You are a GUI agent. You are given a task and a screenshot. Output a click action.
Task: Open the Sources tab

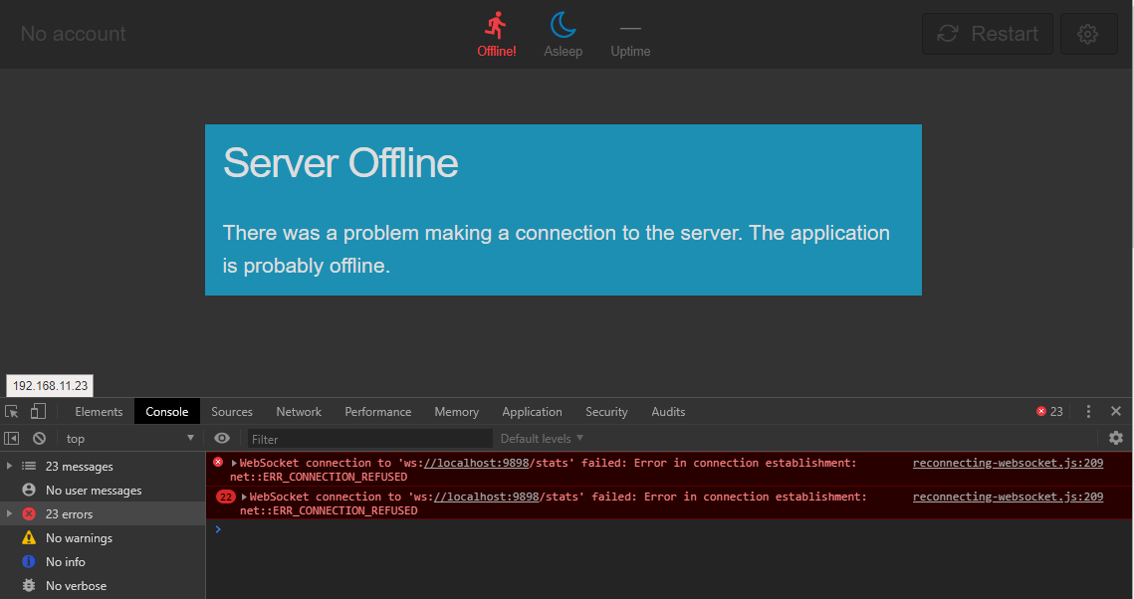coord(231,412)
